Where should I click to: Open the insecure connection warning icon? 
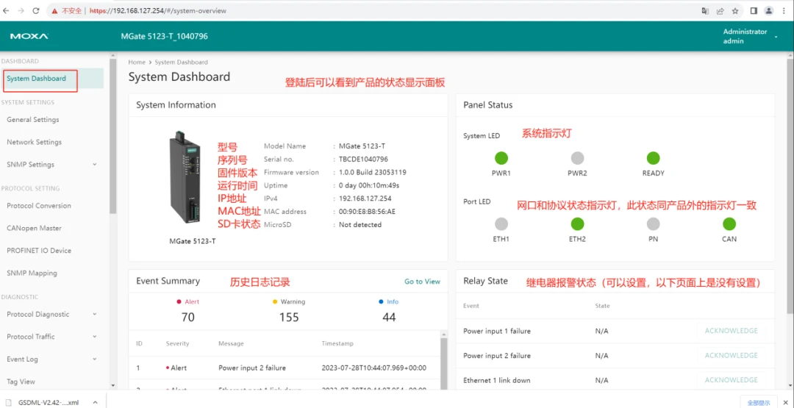pyautogui.click(x=56, y=10)
